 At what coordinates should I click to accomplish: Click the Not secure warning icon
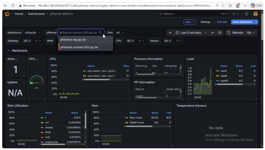tap(20, 6)
